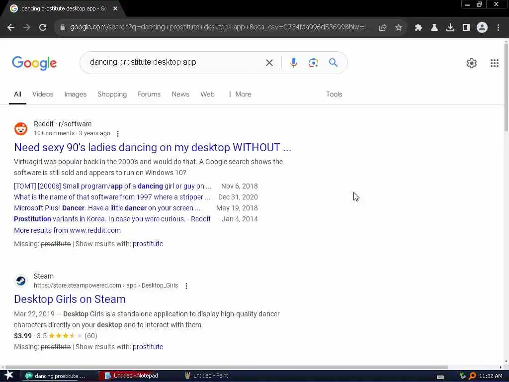
Task: Click the Steam result favicon
Action: (x=21, y=281)
